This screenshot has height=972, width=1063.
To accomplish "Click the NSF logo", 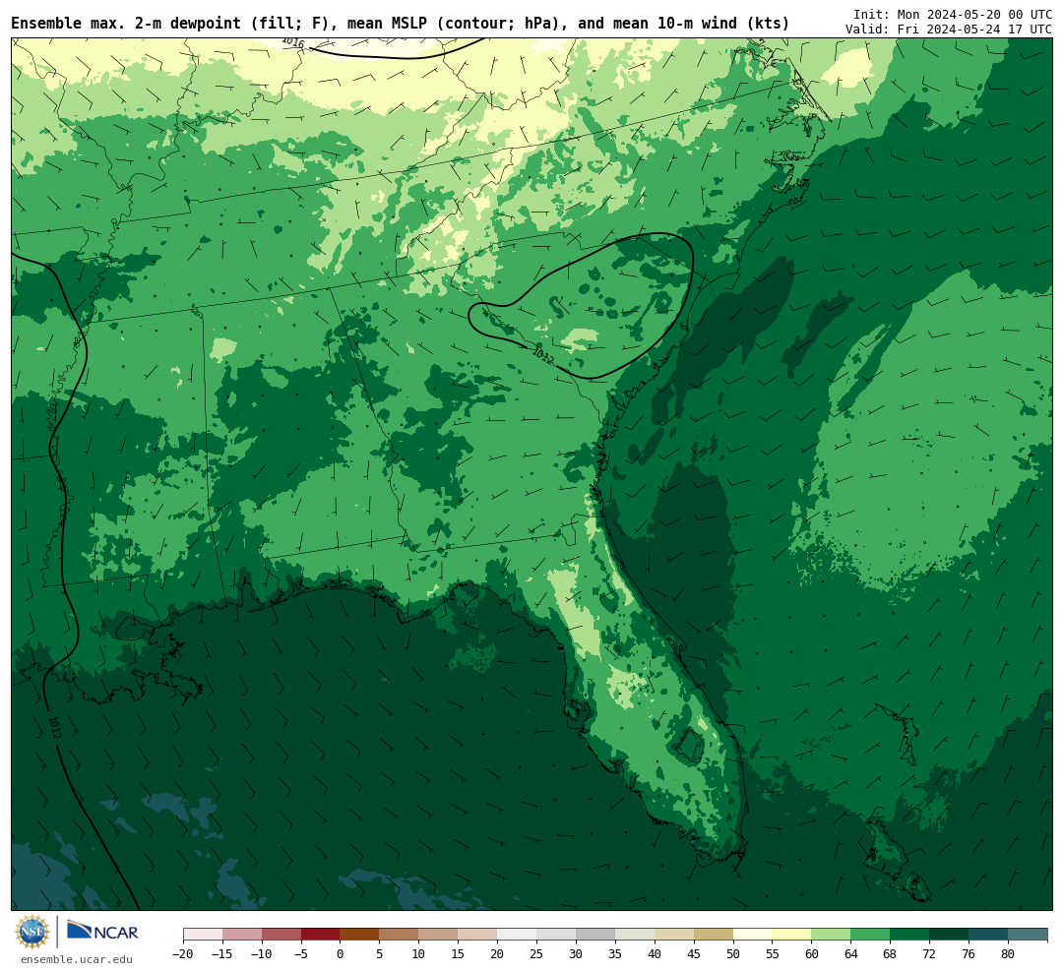I will pos(32,932).
